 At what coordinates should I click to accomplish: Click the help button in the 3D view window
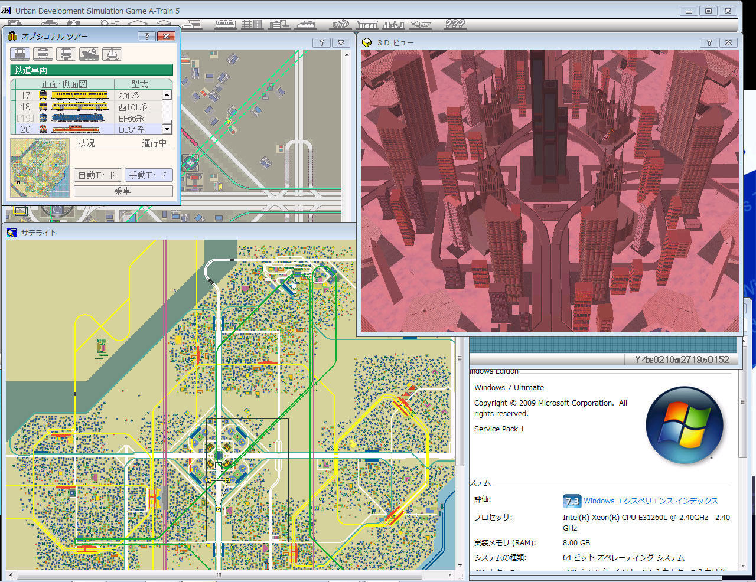click(x=709, y=42)
